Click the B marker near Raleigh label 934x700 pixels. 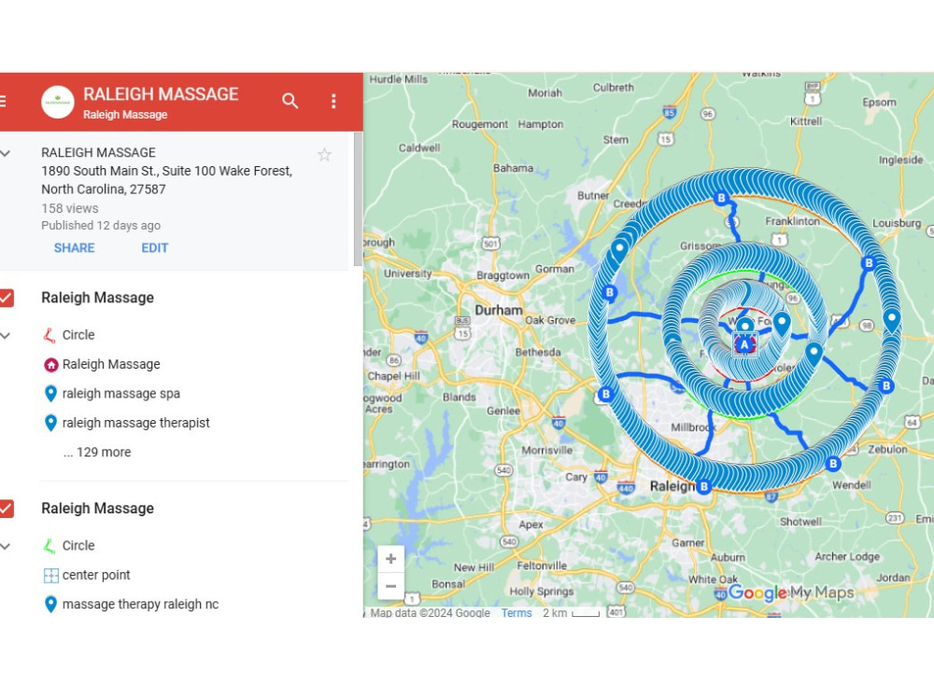click(704, 486)
